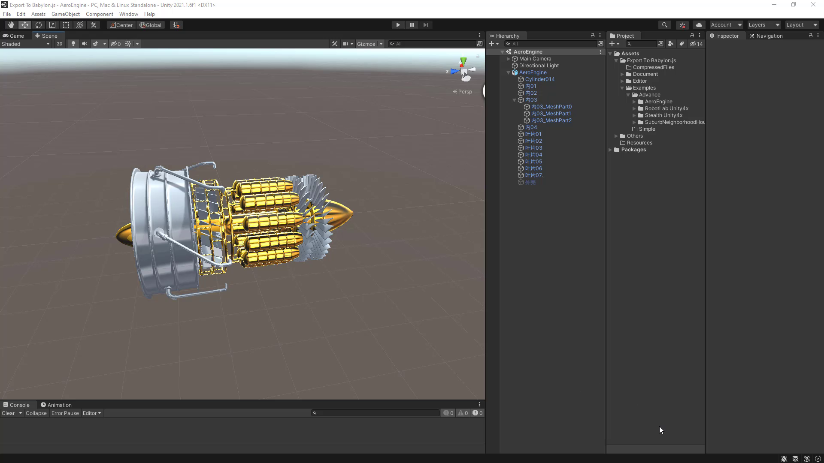Screen dimensions: 824x463
Task: Toggle hidden objects visibility in scene
Action: click(115, 44)
